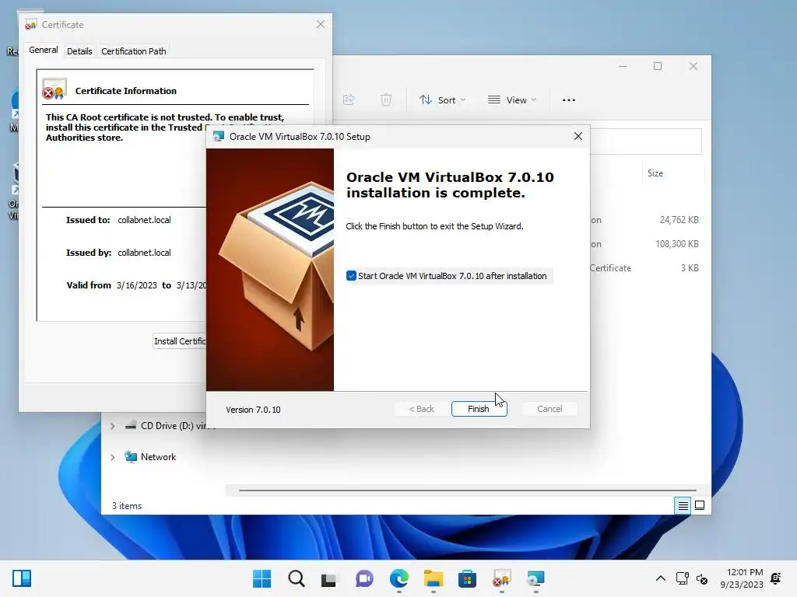Open the See more ellipsis menu in Explorer

coord(569,100)
